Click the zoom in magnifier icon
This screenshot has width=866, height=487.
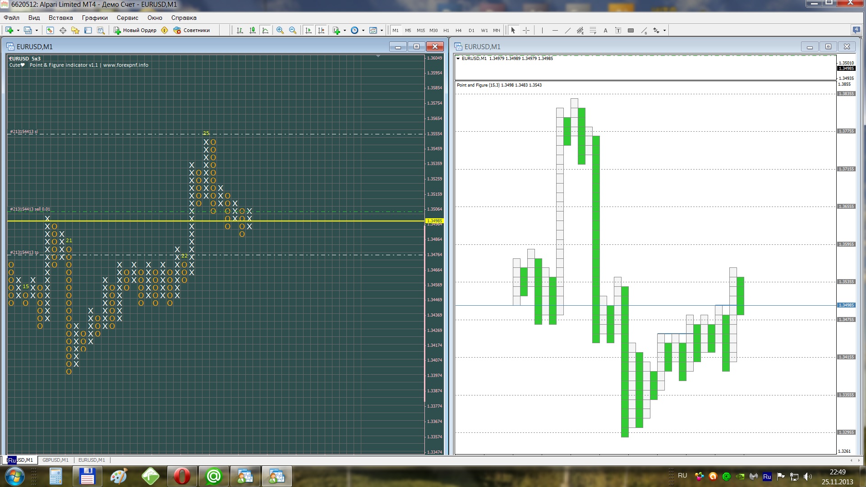(280, 30)
